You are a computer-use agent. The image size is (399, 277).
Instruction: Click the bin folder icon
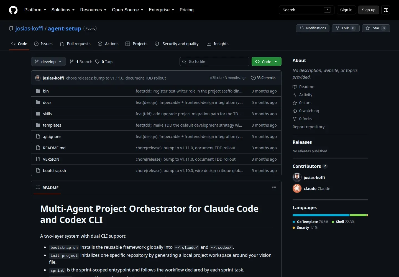38,91
